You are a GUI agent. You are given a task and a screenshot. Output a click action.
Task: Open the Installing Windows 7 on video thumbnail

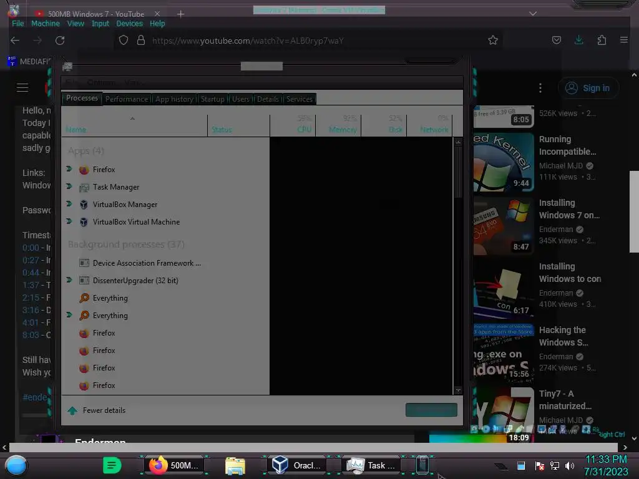coord(504,226)
